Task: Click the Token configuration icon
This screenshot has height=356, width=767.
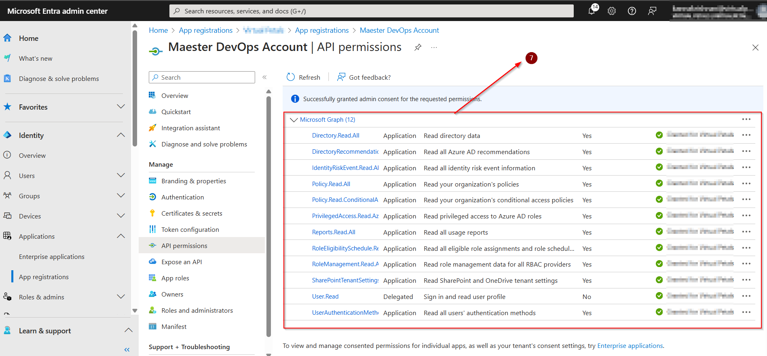Action: pos(152,229)
